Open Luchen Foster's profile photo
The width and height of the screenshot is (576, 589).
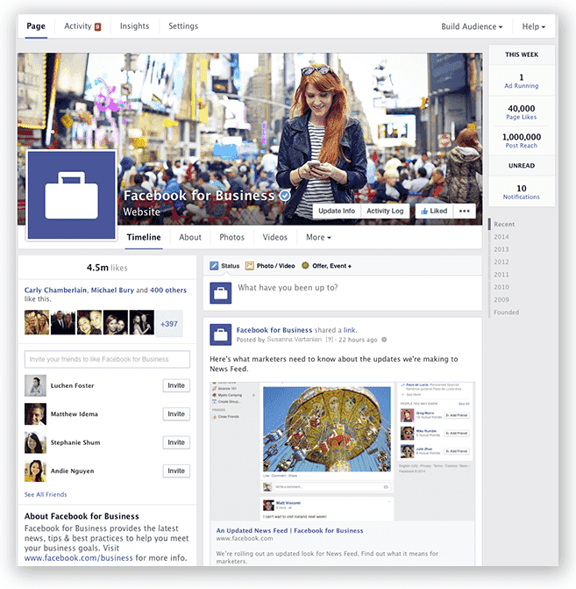click(35, 385)
